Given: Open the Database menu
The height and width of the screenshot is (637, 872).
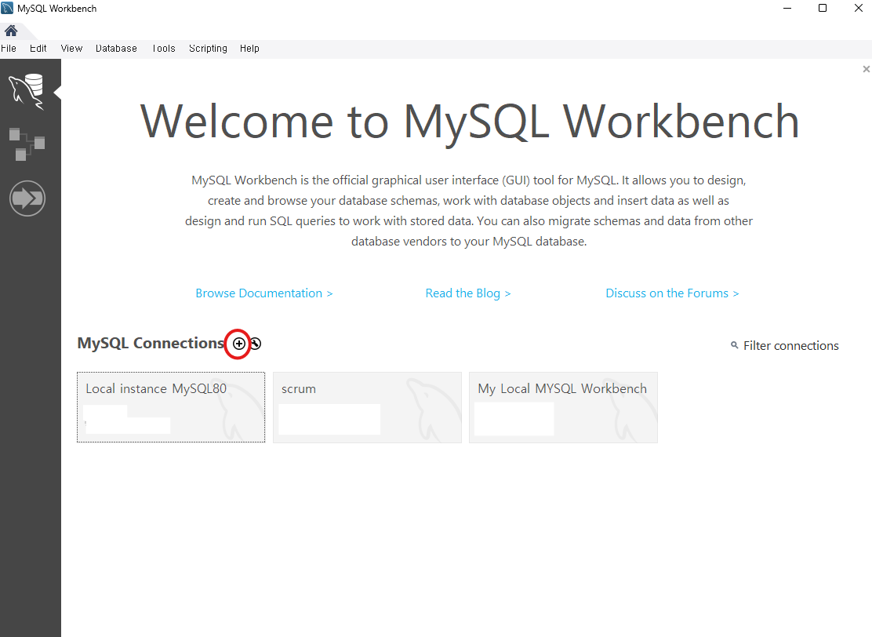Looking at the screenshot, I should (x=116, y=49).
